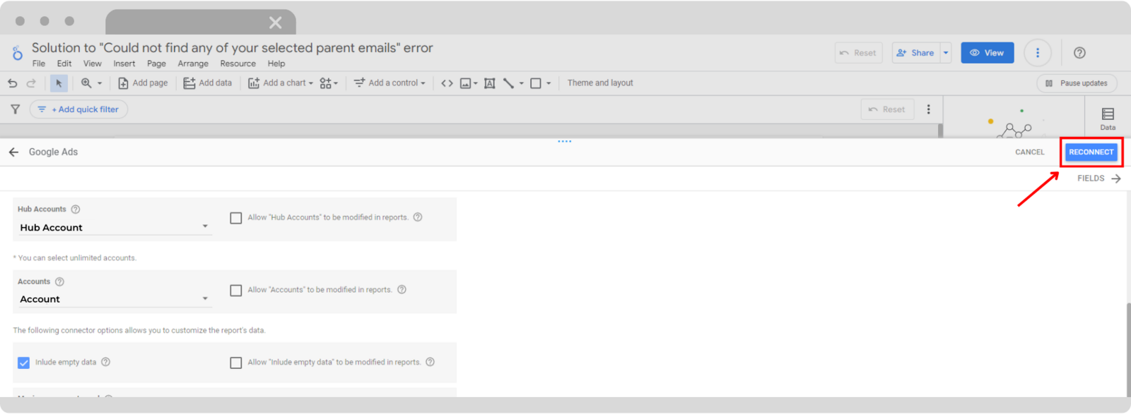Show help for Hub Accounts label
The height and width of the screenshot is (414, 1131).
pyautogui.click(x=76, y=209)
